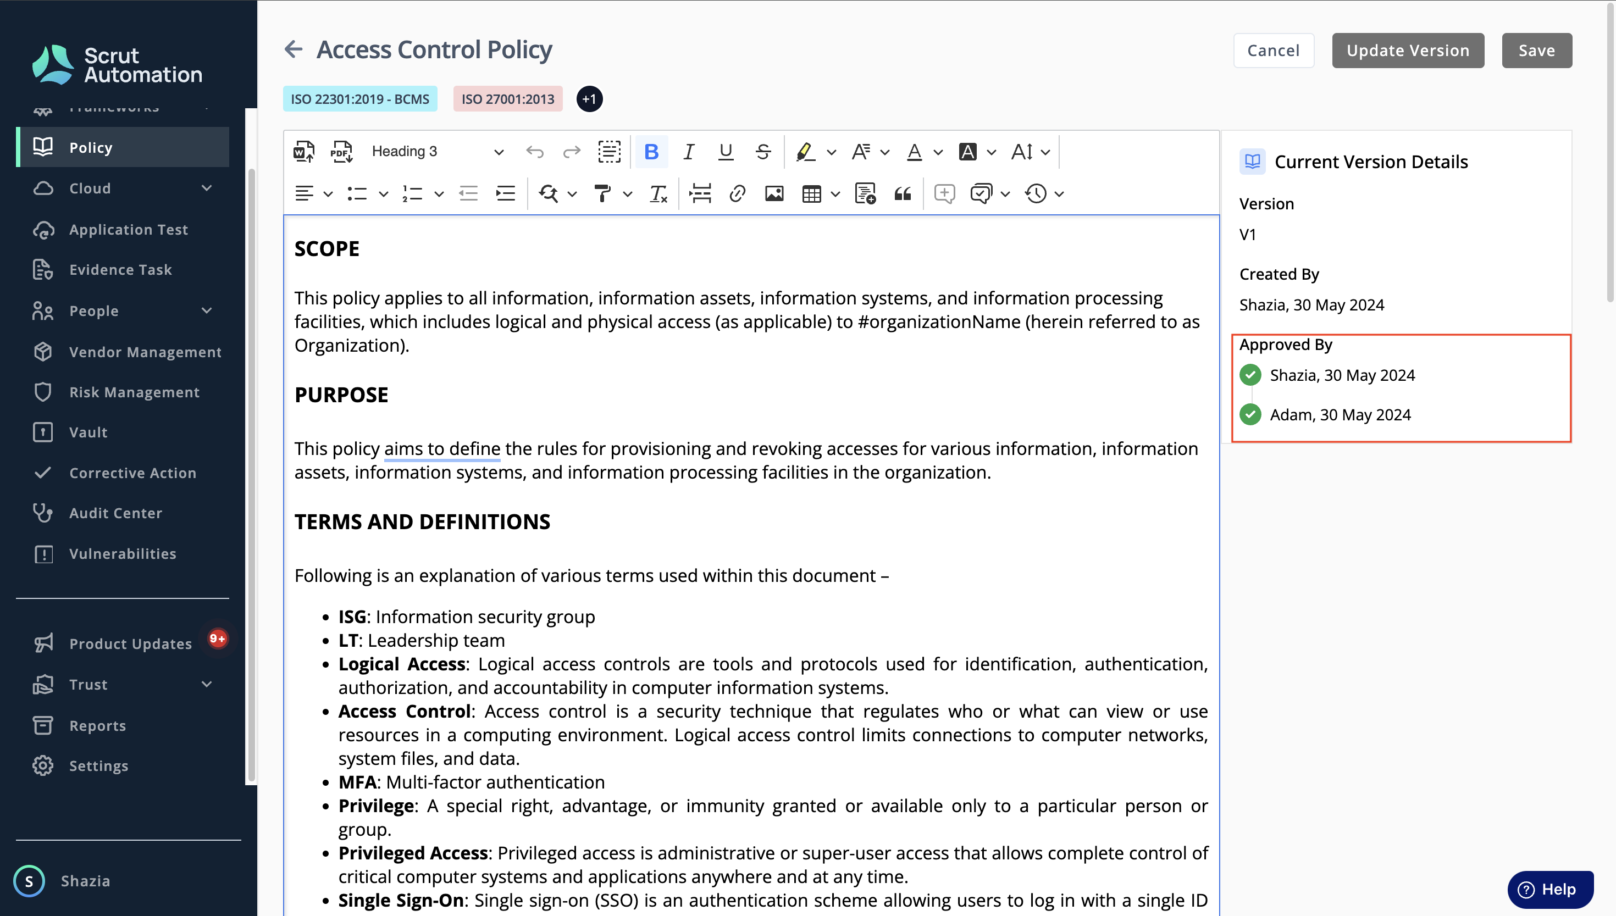This screenshot has width=1616, height=916.
Task: Click the select all icon
Action: click(x=609, y=152)
